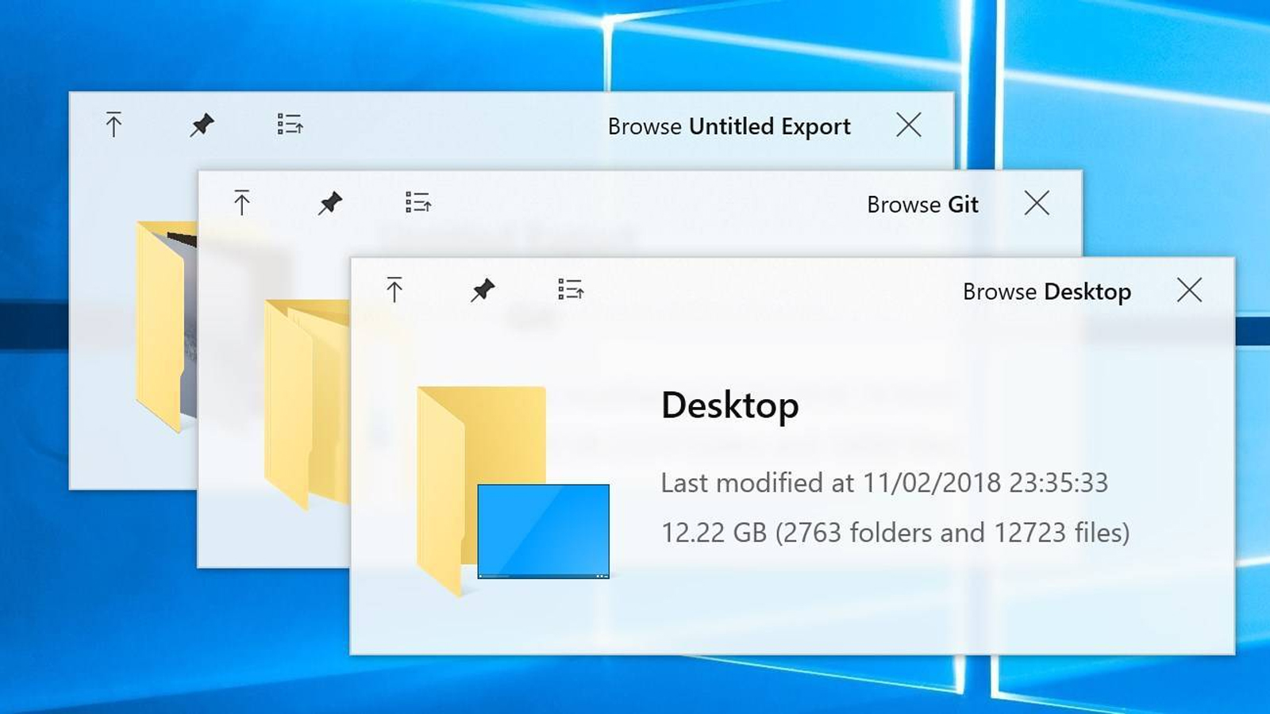Close the Git preview window
1270x714 pixels.
(1037, 203)
